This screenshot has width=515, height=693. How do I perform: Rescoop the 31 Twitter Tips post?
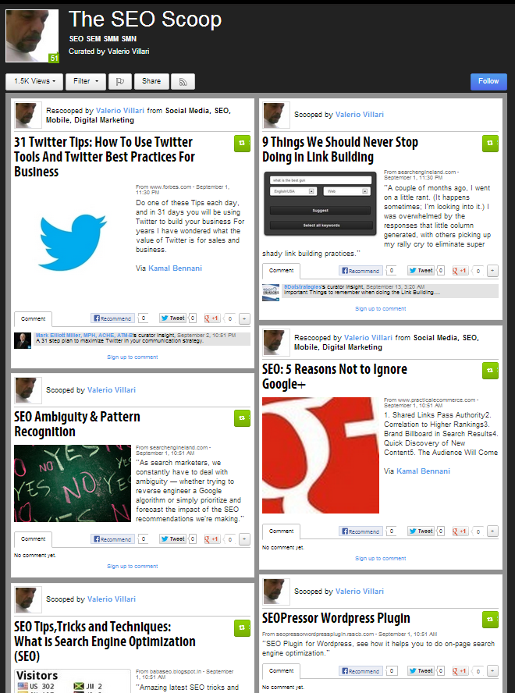242,144
